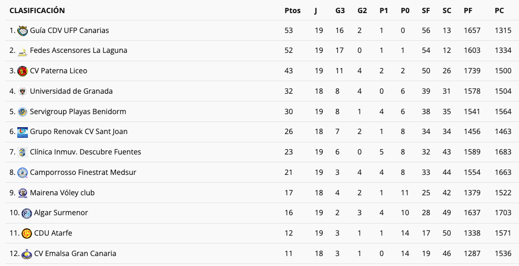Viewport: 519px width, 266px height.
Task: Click the PF column header
Action: pos(468,10)
